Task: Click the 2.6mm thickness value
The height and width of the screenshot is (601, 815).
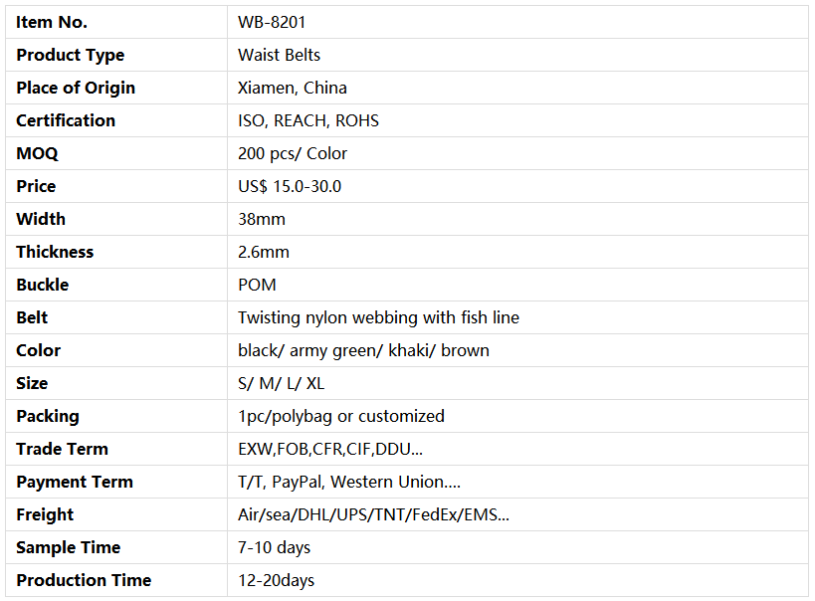Action: point(264,252)
